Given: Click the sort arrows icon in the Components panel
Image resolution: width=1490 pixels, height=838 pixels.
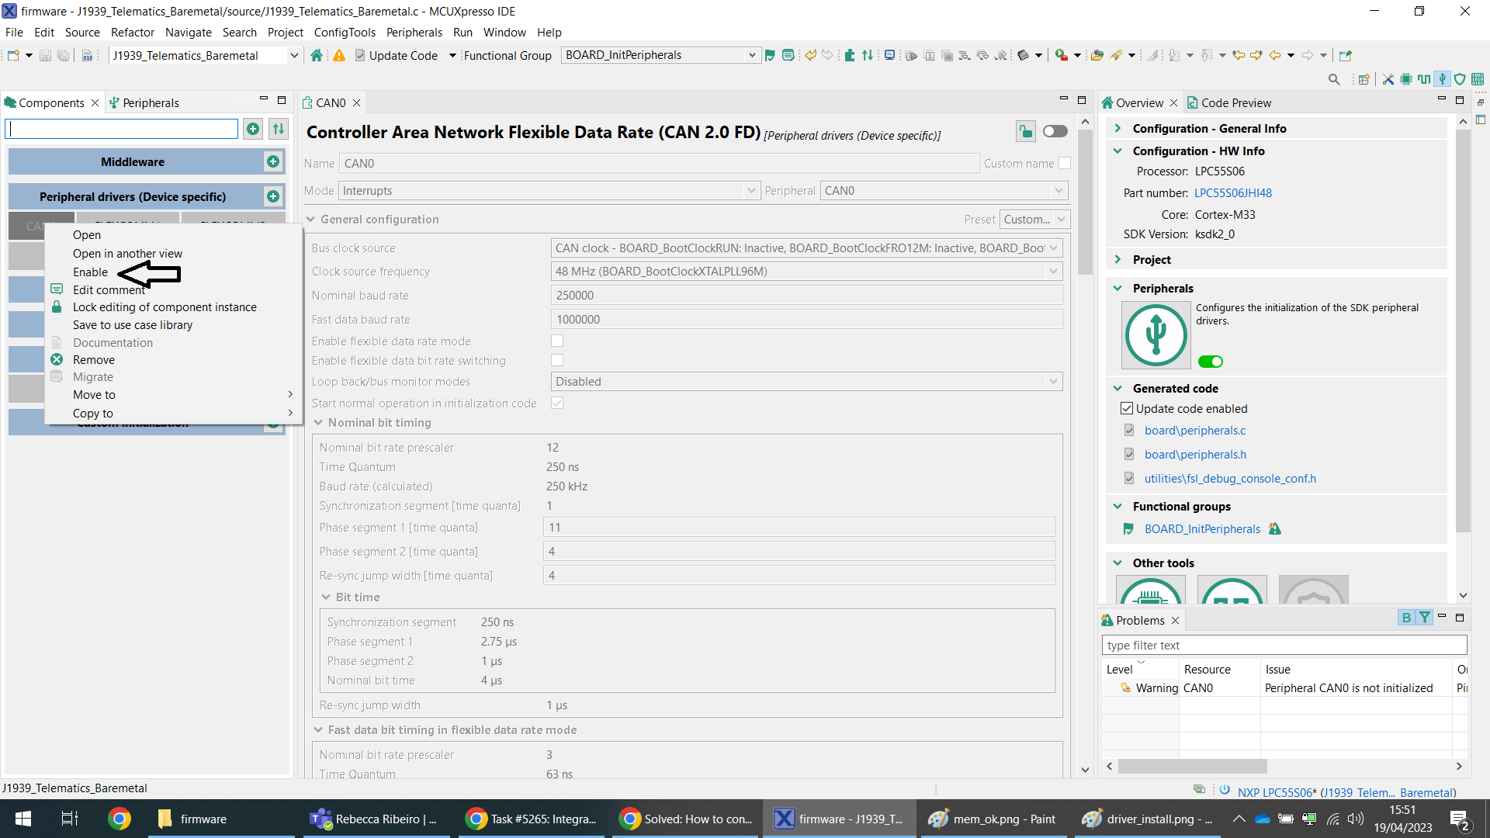Looking at the screenshot, I should (279, 129).
